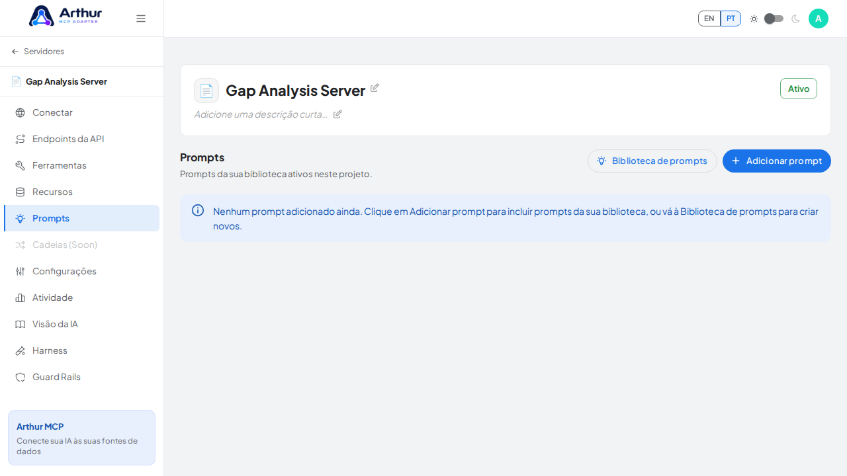Click the 'Nenhum prompt adicionado ainda' notice text
This screenshot has width=847, height=476.
click(515, 218)
